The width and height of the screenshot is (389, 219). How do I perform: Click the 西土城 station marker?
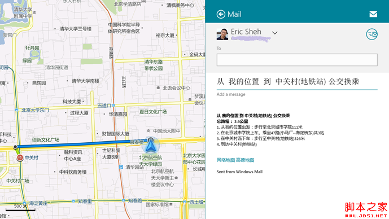coord(185,202)
